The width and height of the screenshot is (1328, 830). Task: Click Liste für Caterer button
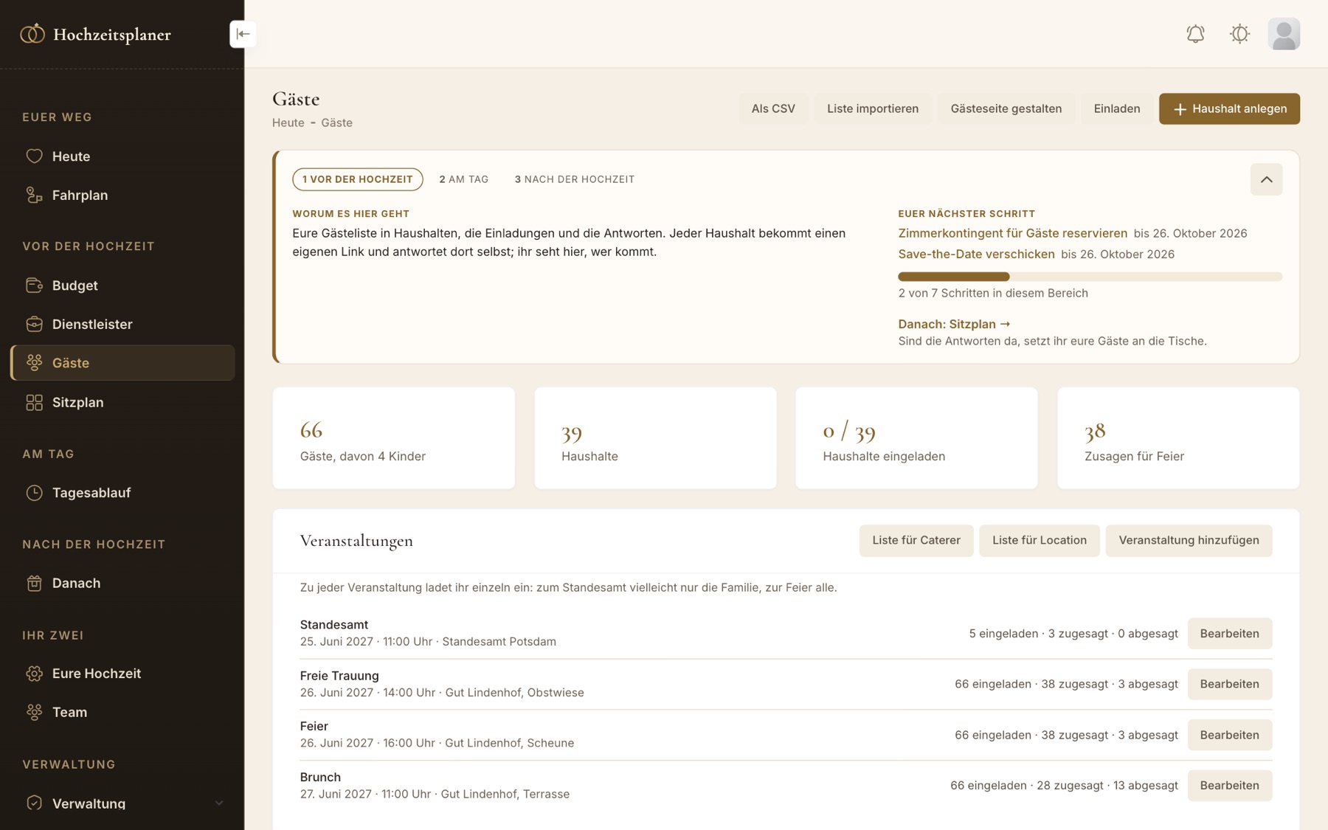pyautogui.click(x=916, y=541)
